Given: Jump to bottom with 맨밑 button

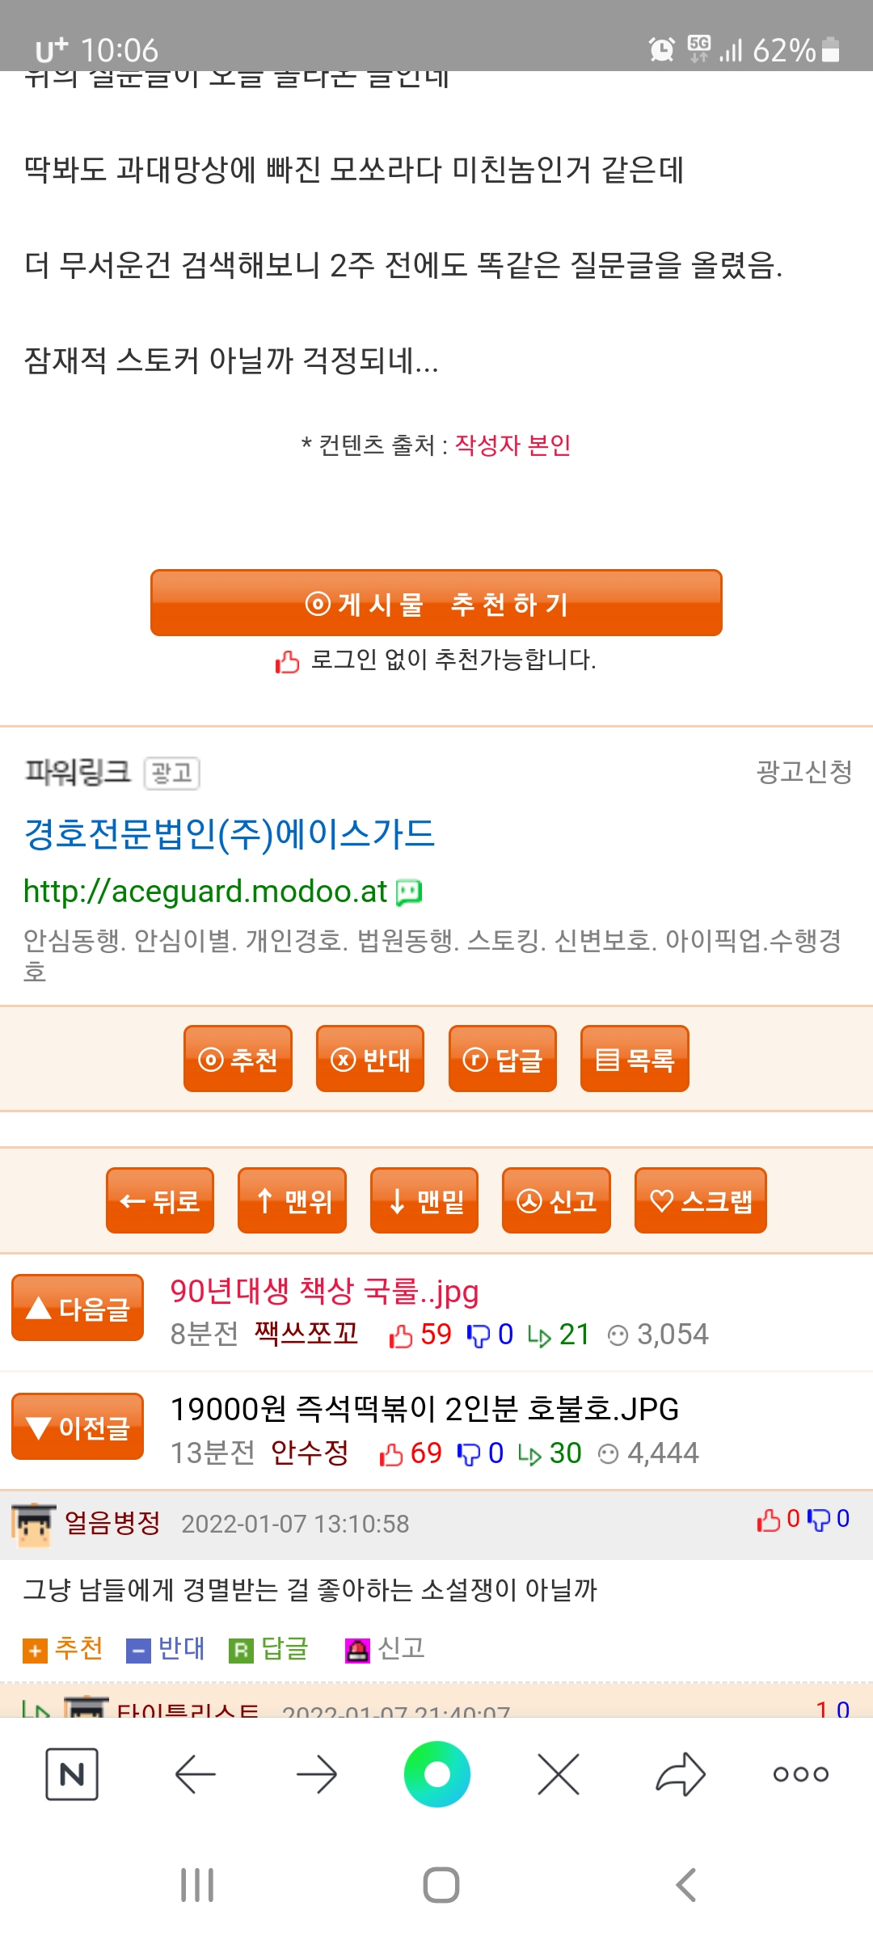Looking at the screenshot, I should tap(424, 1201).
